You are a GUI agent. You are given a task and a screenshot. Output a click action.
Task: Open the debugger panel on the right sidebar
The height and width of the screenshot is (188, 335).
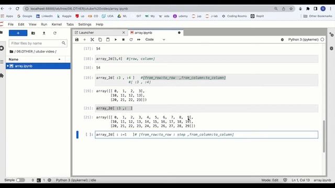click(x=331, y=49)
